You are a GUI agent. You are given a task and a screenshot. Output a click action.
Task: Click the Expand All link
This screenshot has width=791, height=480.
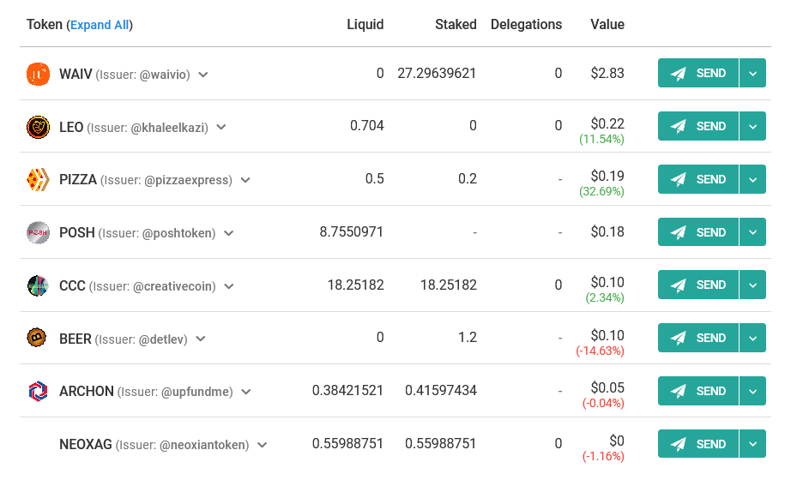100,25
